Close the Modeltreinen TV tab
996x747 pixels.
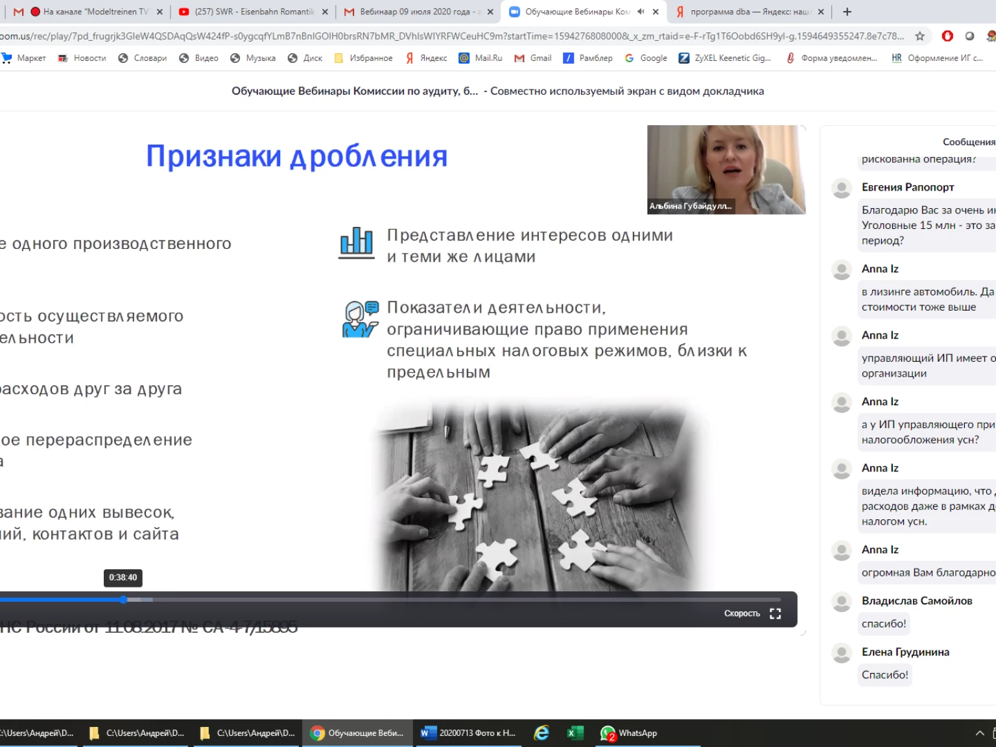coord(160,12)
